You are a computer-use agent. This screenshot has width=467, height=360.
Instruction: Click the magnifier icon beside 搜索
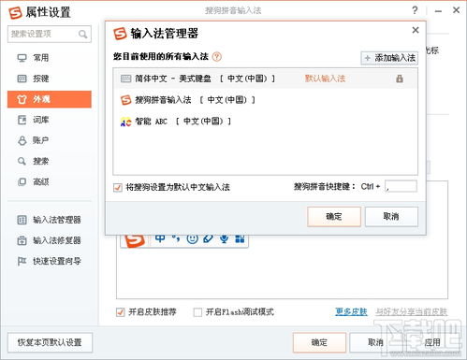click(22, 161)
